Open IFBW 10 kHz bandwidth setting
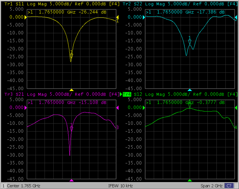 pyautogui.click(x=119, y=186)
